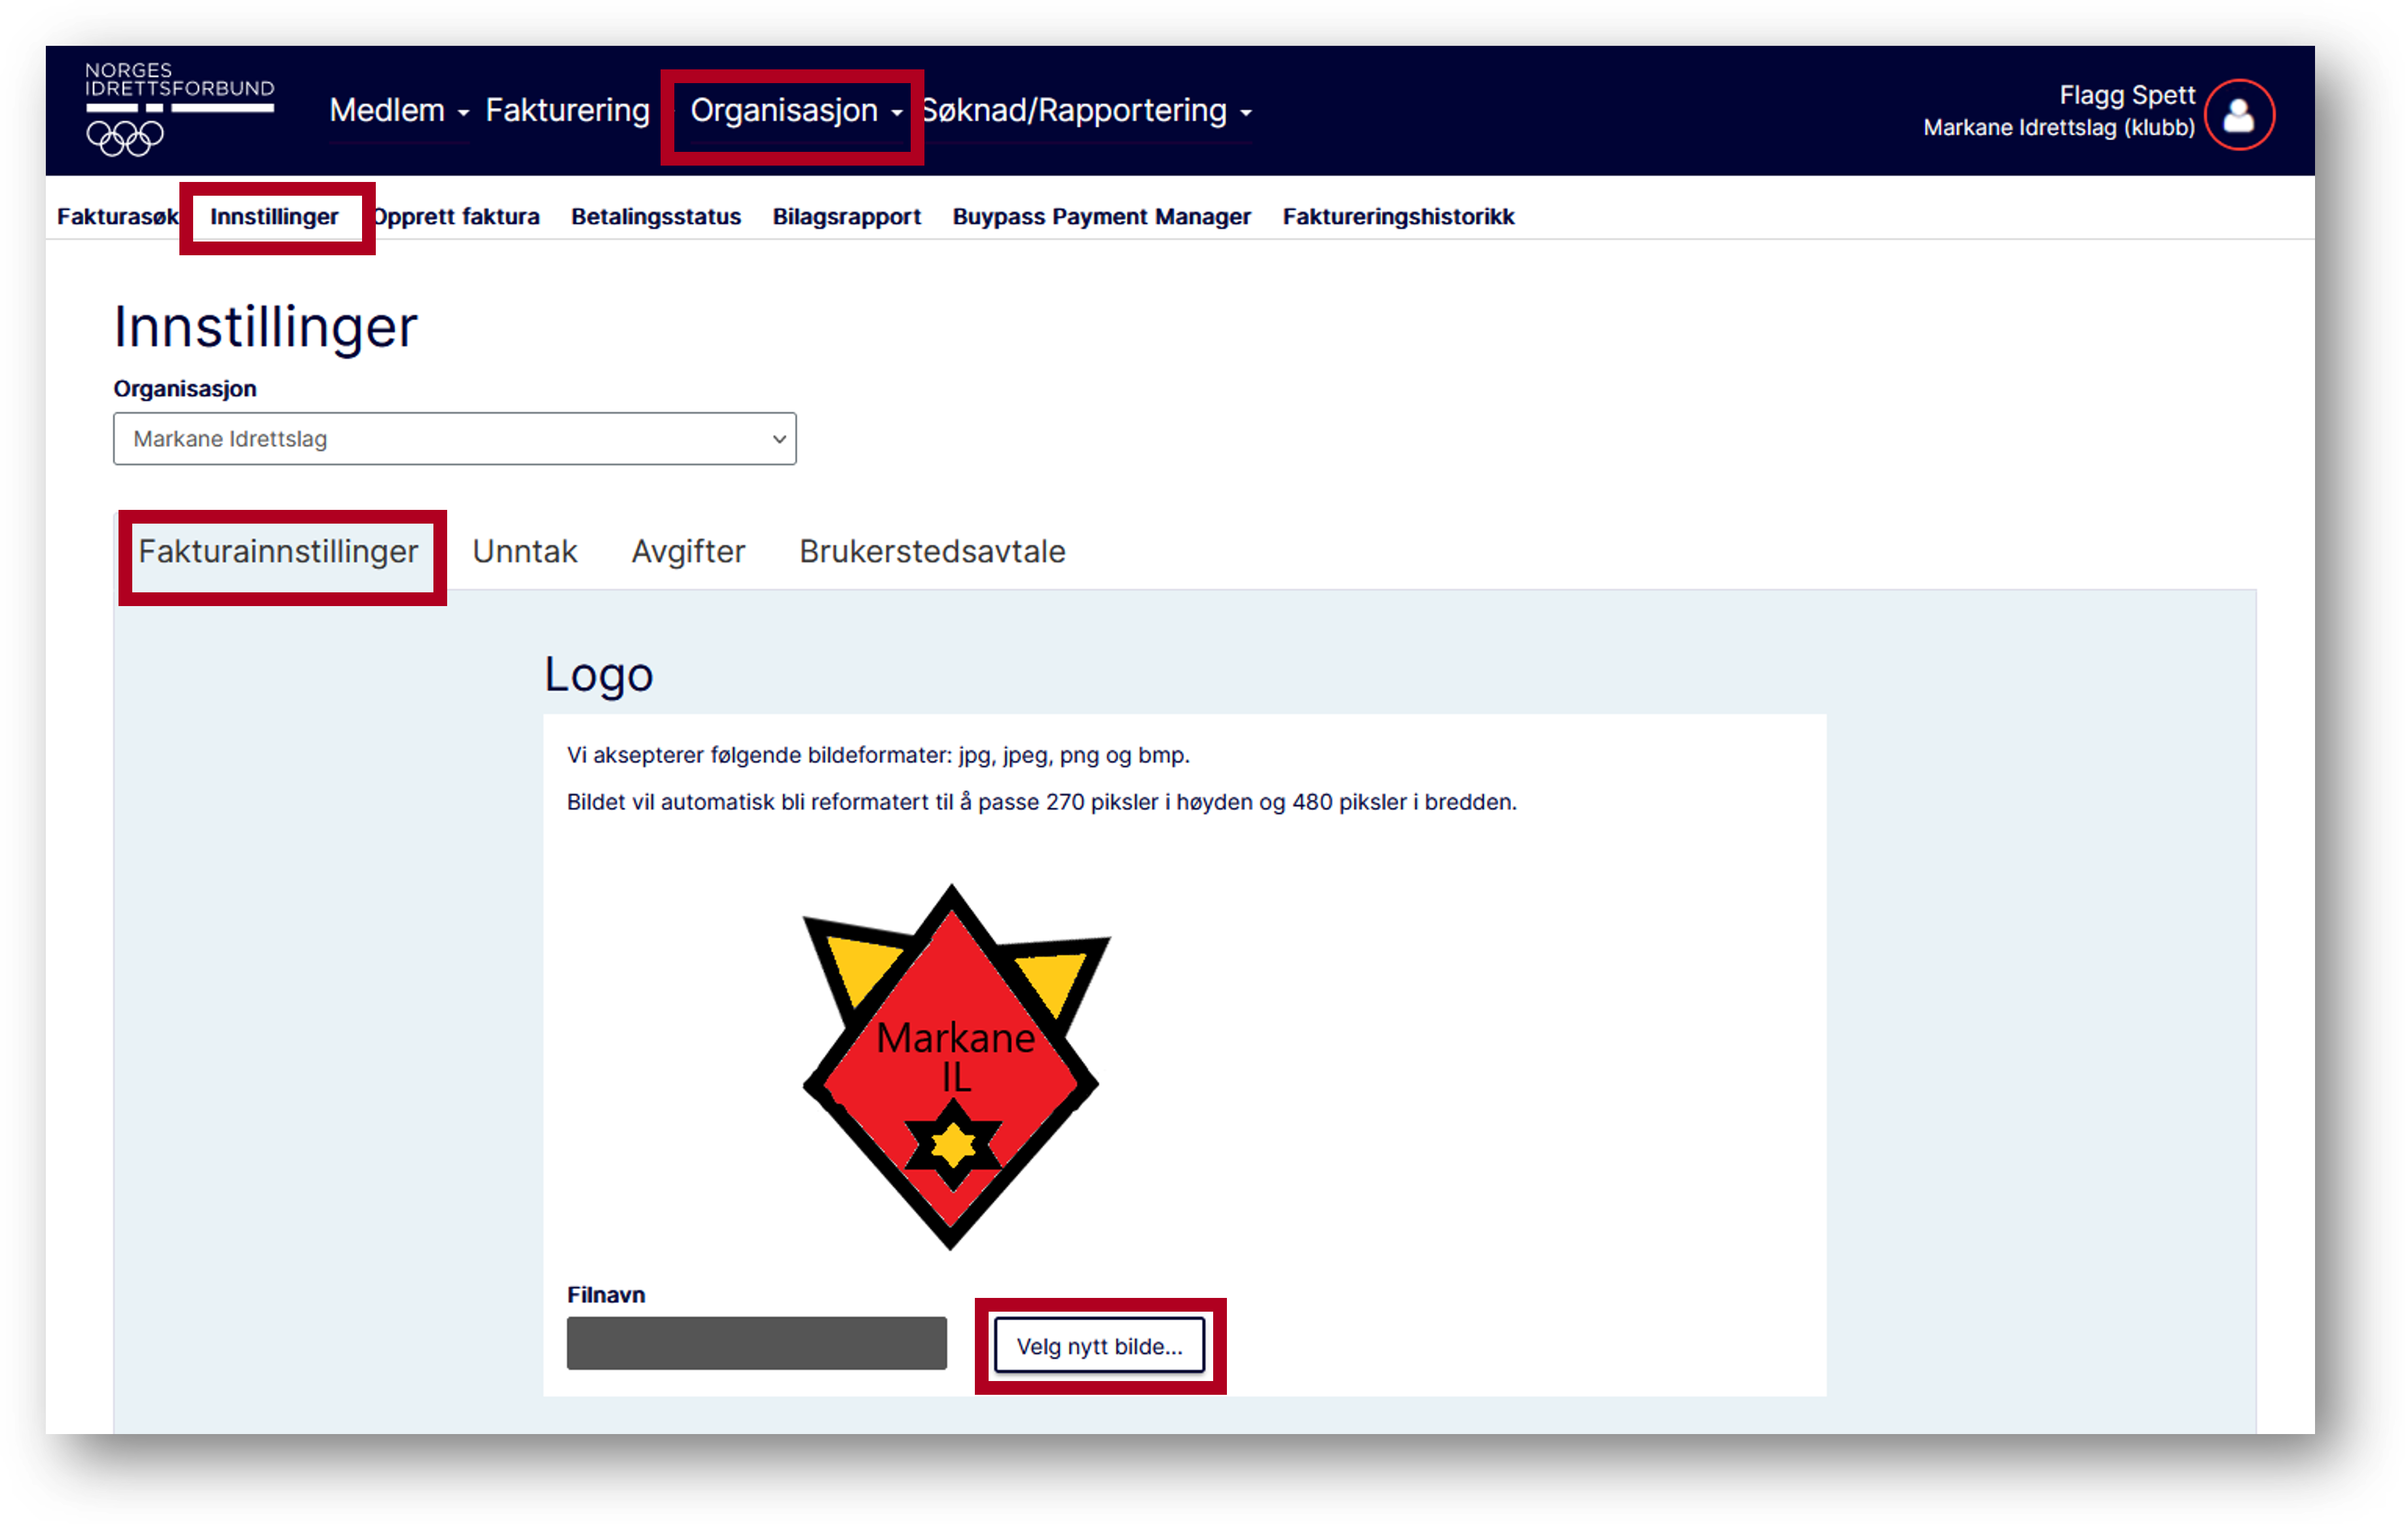Expand the Organisasjon menu
The height and width of the screenshot is (1527, 2408).
796,110
